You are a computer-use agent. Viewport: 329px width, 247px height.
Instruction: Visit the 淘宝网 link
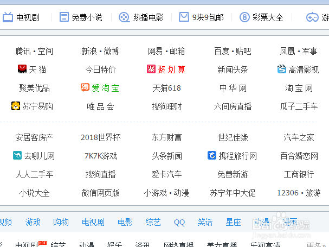click(x=299, y=88)
